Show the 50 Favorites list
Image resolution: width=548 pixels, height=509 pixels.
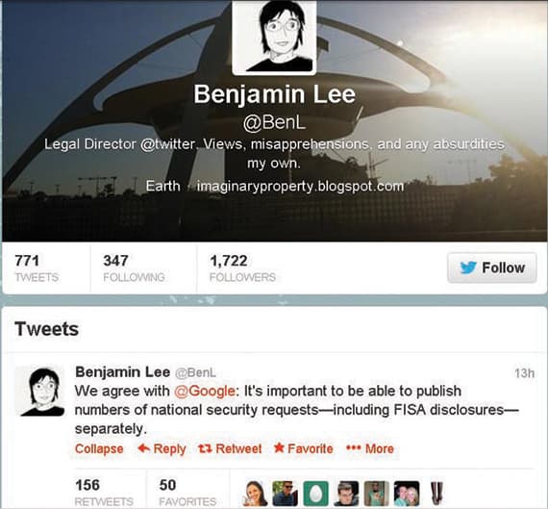[187, 493]
